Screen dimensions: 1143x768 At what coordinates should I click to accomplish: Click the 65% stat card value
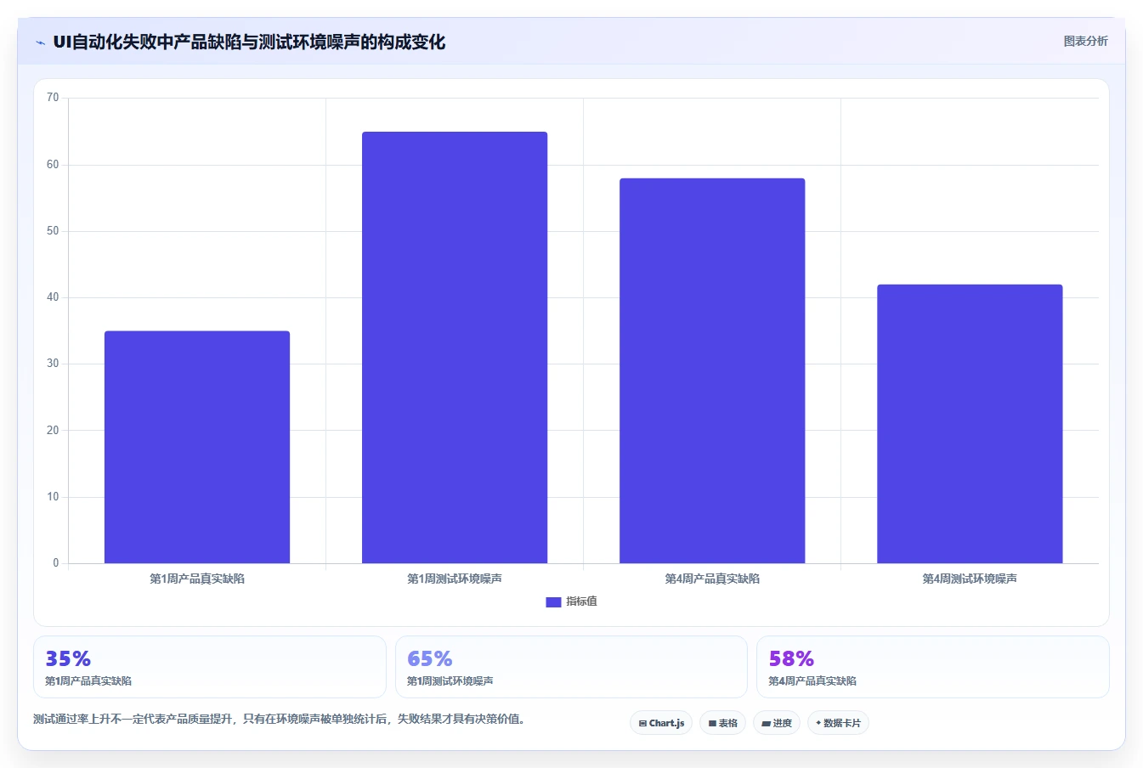430,658
